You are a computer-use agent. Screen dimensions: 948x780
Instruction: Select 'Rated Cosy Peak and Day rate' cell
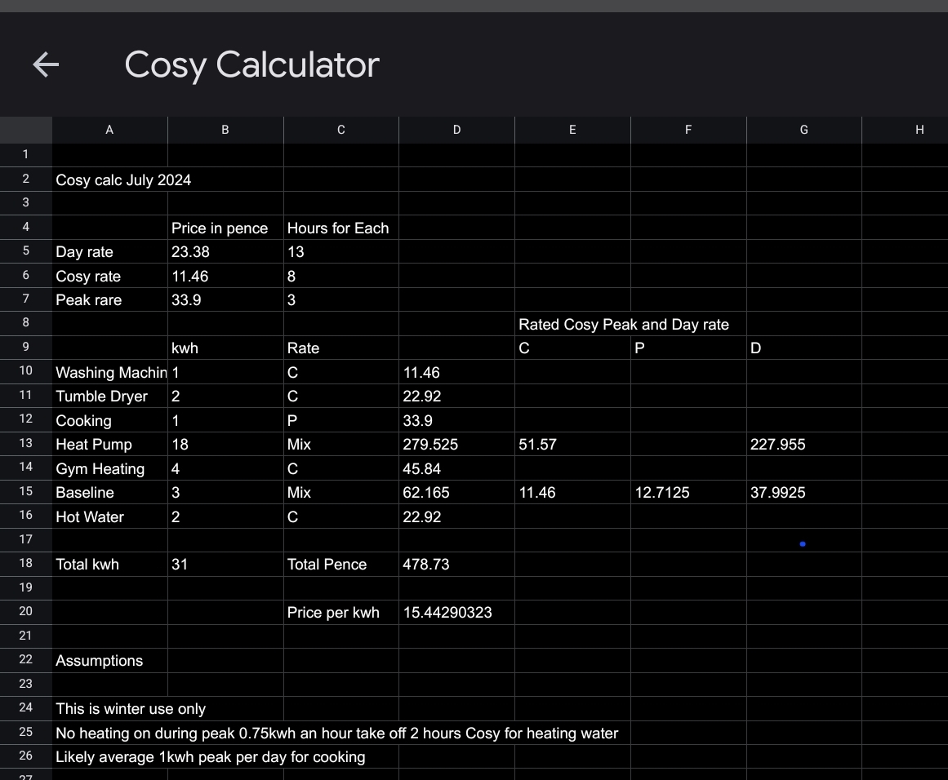pyautogui.click(x=624, y=325)
